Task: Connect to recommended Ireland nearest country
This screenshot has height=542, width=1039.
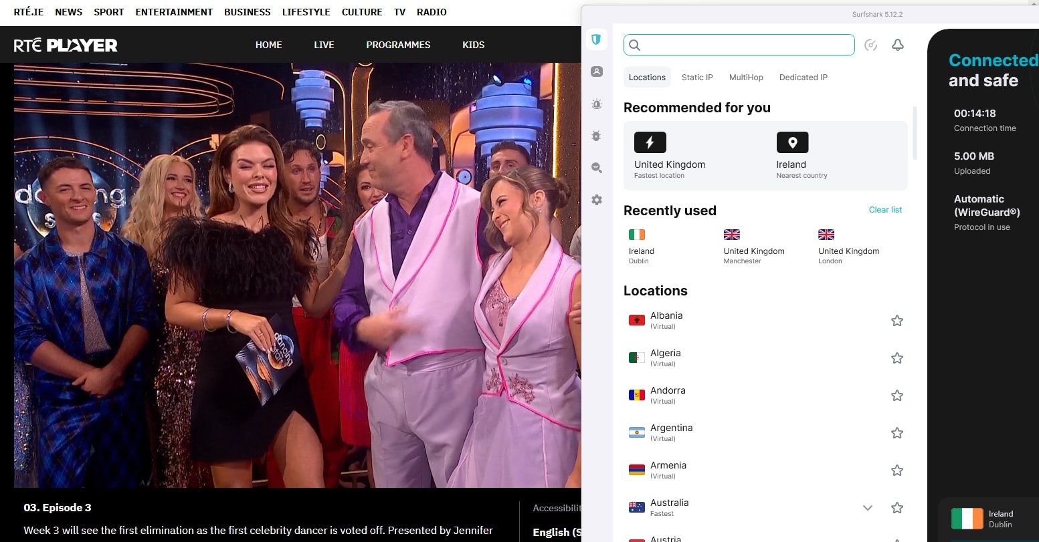Action: 801,156
